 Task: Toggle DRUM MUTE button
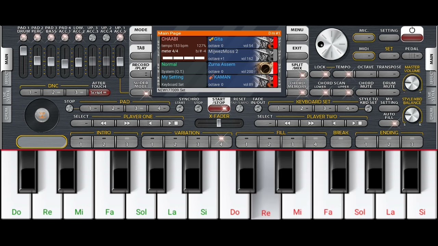pyautogui.click(x=389, y=92)
